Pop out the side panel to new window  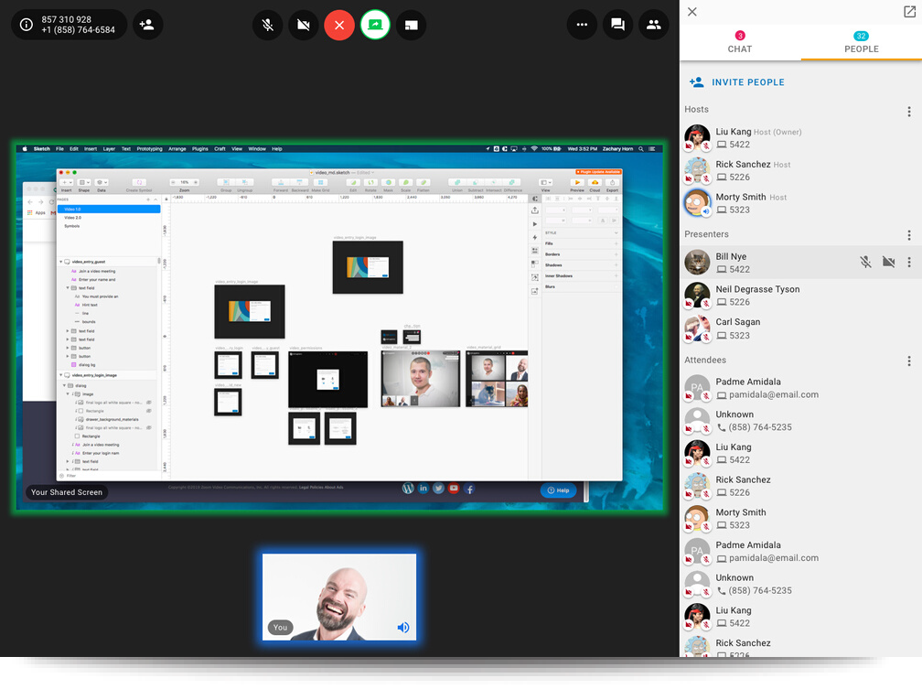(x=909, y=12)
